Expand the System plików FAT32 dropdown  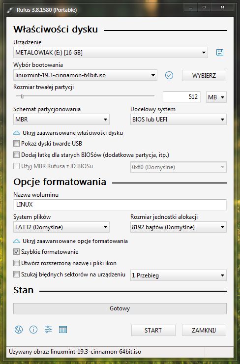[x=61, y=227]
